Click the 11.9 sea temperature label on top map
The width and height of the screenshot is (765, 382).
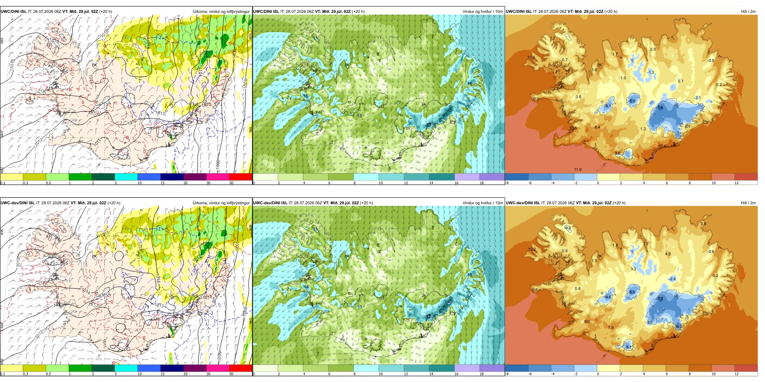(x=578, y=170)
